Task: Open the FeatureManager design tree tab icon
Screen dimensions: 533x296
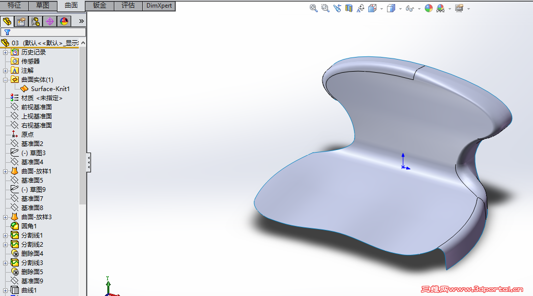Action: (7, 21)
